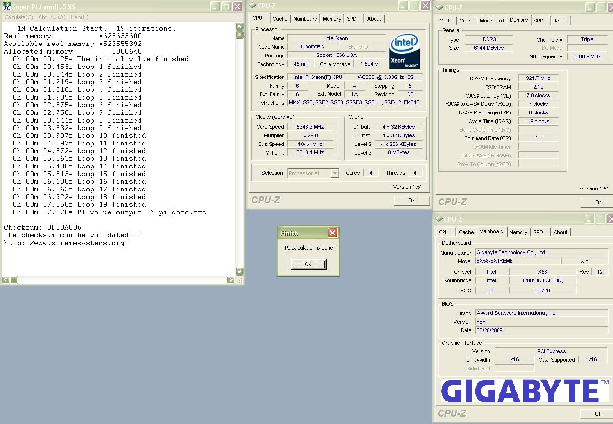Click the DRAM Frequency value 921.7 MHz
This screenshot has width=613, height=424.
coord(538,78)
